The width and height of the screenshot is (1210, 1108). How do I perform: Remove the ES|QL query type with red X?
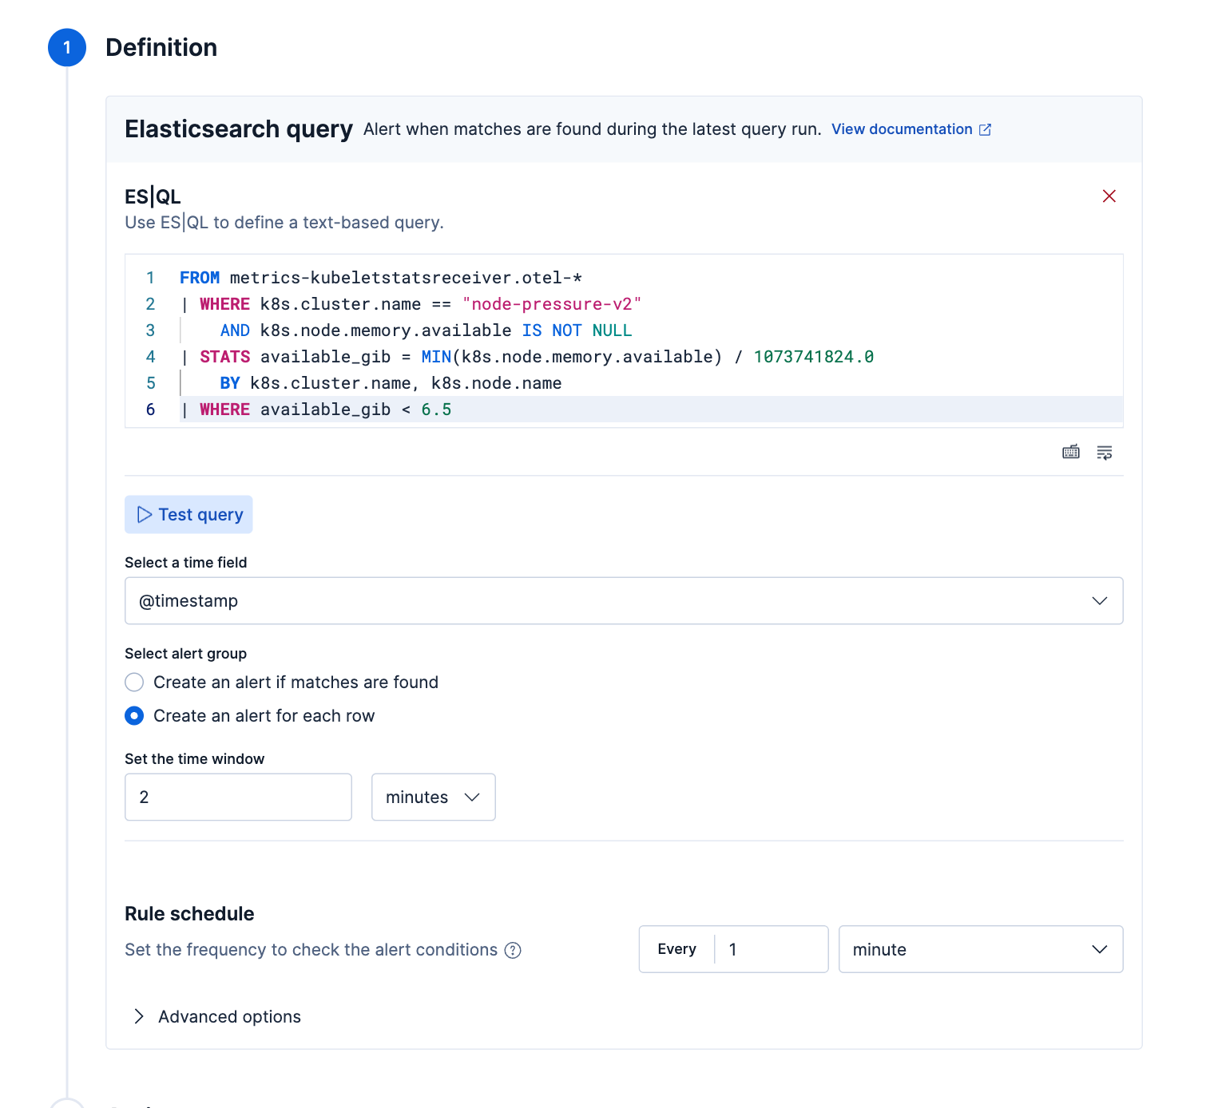(1109, 196)
